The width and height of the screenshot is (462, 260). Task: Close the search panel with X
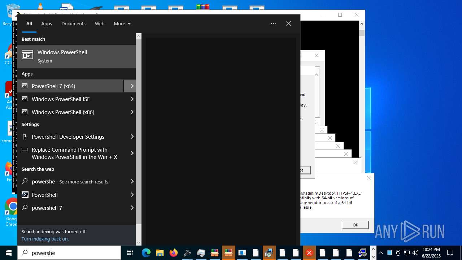289,23
